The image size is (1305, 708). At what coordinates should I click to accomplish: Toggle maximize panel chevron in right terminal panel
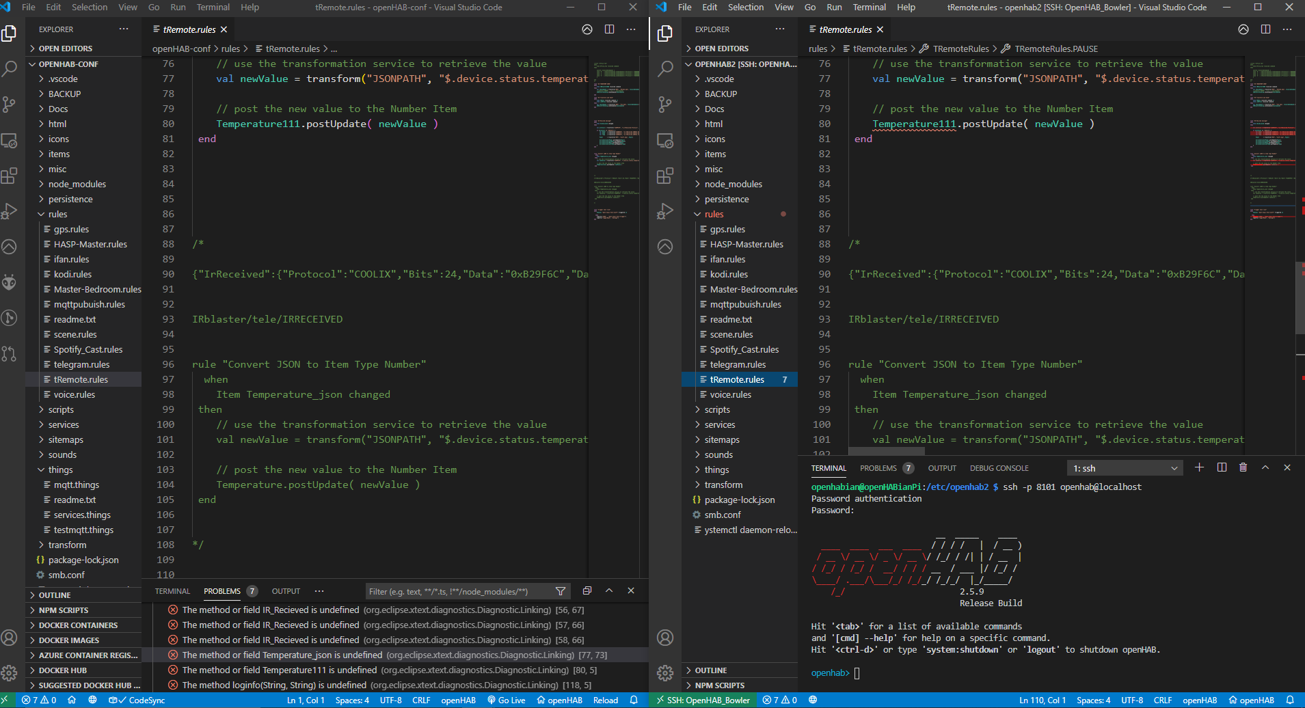coord(1265,467)
